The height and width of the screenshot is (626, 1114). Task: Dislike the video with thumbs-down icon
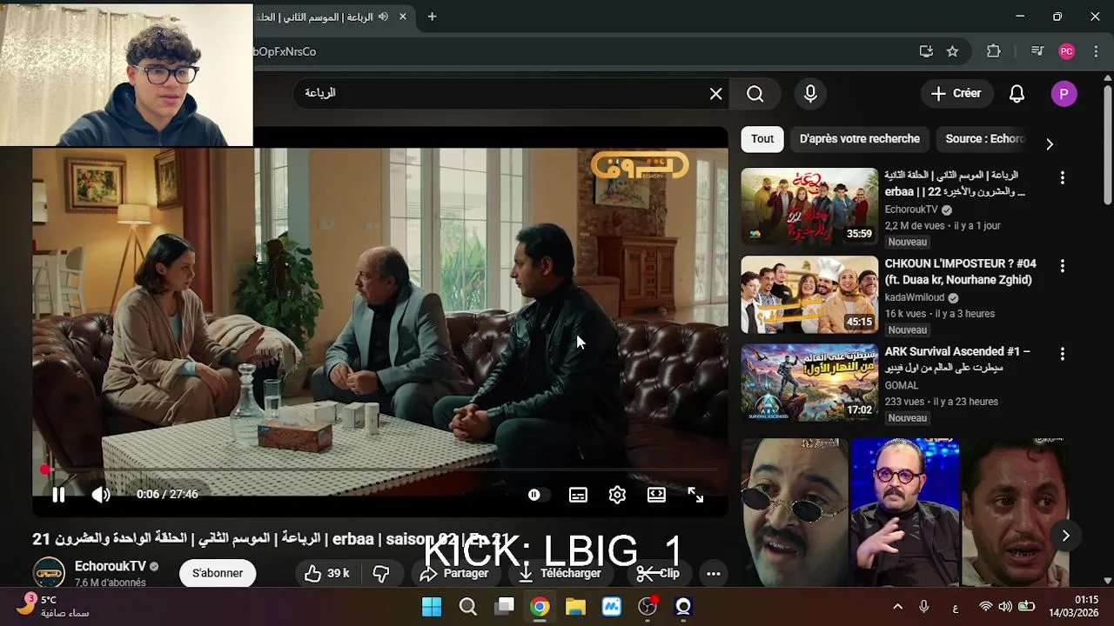[x=380, y=573]
